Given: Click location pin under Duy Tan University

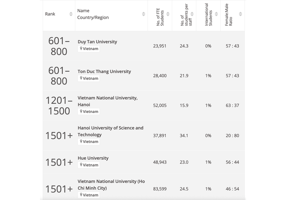Looking at the screenshot, I should 81,49.
